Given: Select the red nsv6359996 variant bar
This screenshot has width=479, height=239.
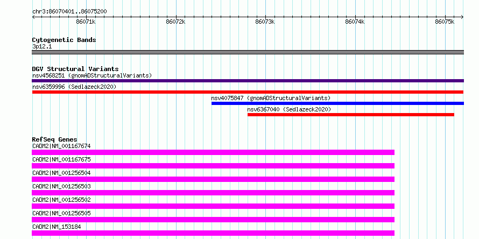Looking at the screenshot, I should coord(248,92).
